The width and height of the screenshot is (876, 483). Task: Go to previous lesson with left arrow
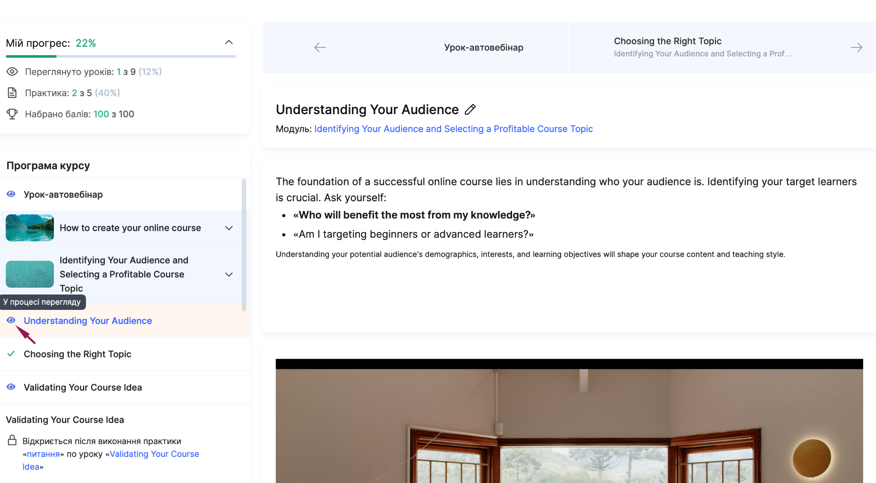(320, 47)
